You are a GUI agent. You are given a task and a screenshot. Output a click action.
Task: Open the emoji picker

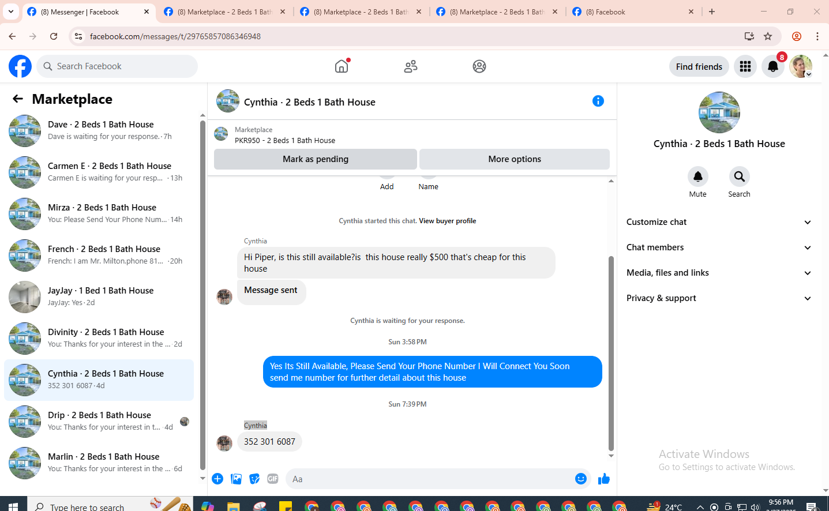point(581,479)
